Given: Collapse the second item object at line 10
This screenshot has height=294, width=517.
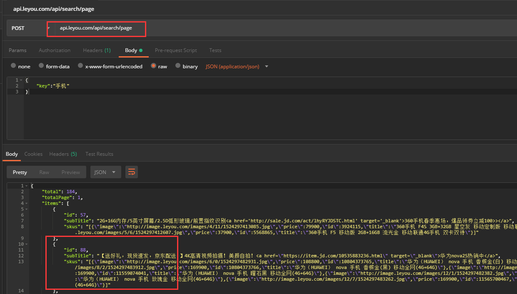Looking at the screenshot, I should [x=27, y=244].
